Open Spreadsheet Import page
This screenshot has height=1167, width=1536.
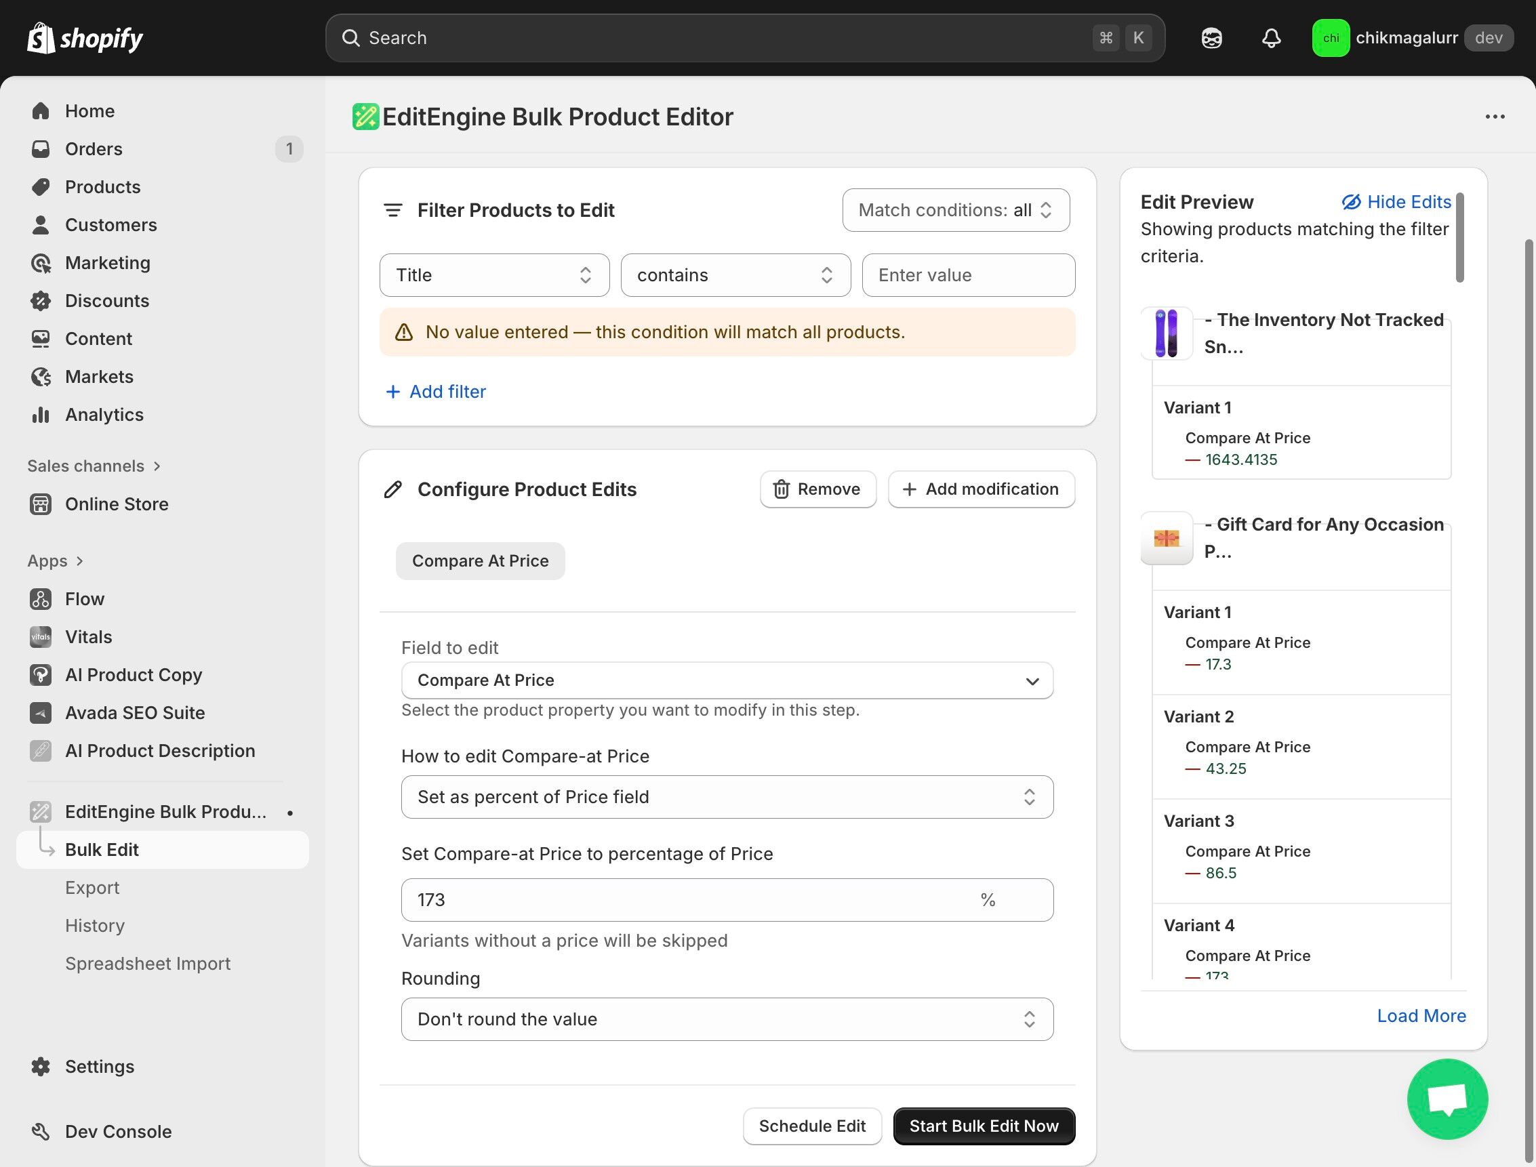(147, 964)
